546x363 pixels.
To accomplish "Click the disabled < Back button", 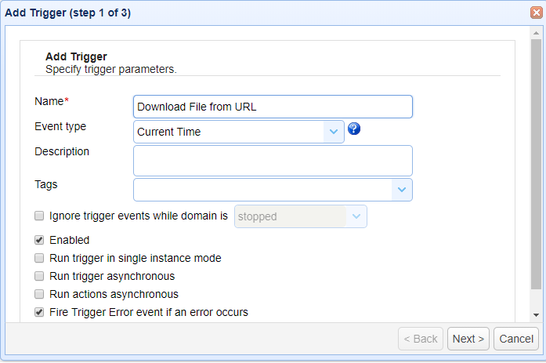I will pos(421,339).
